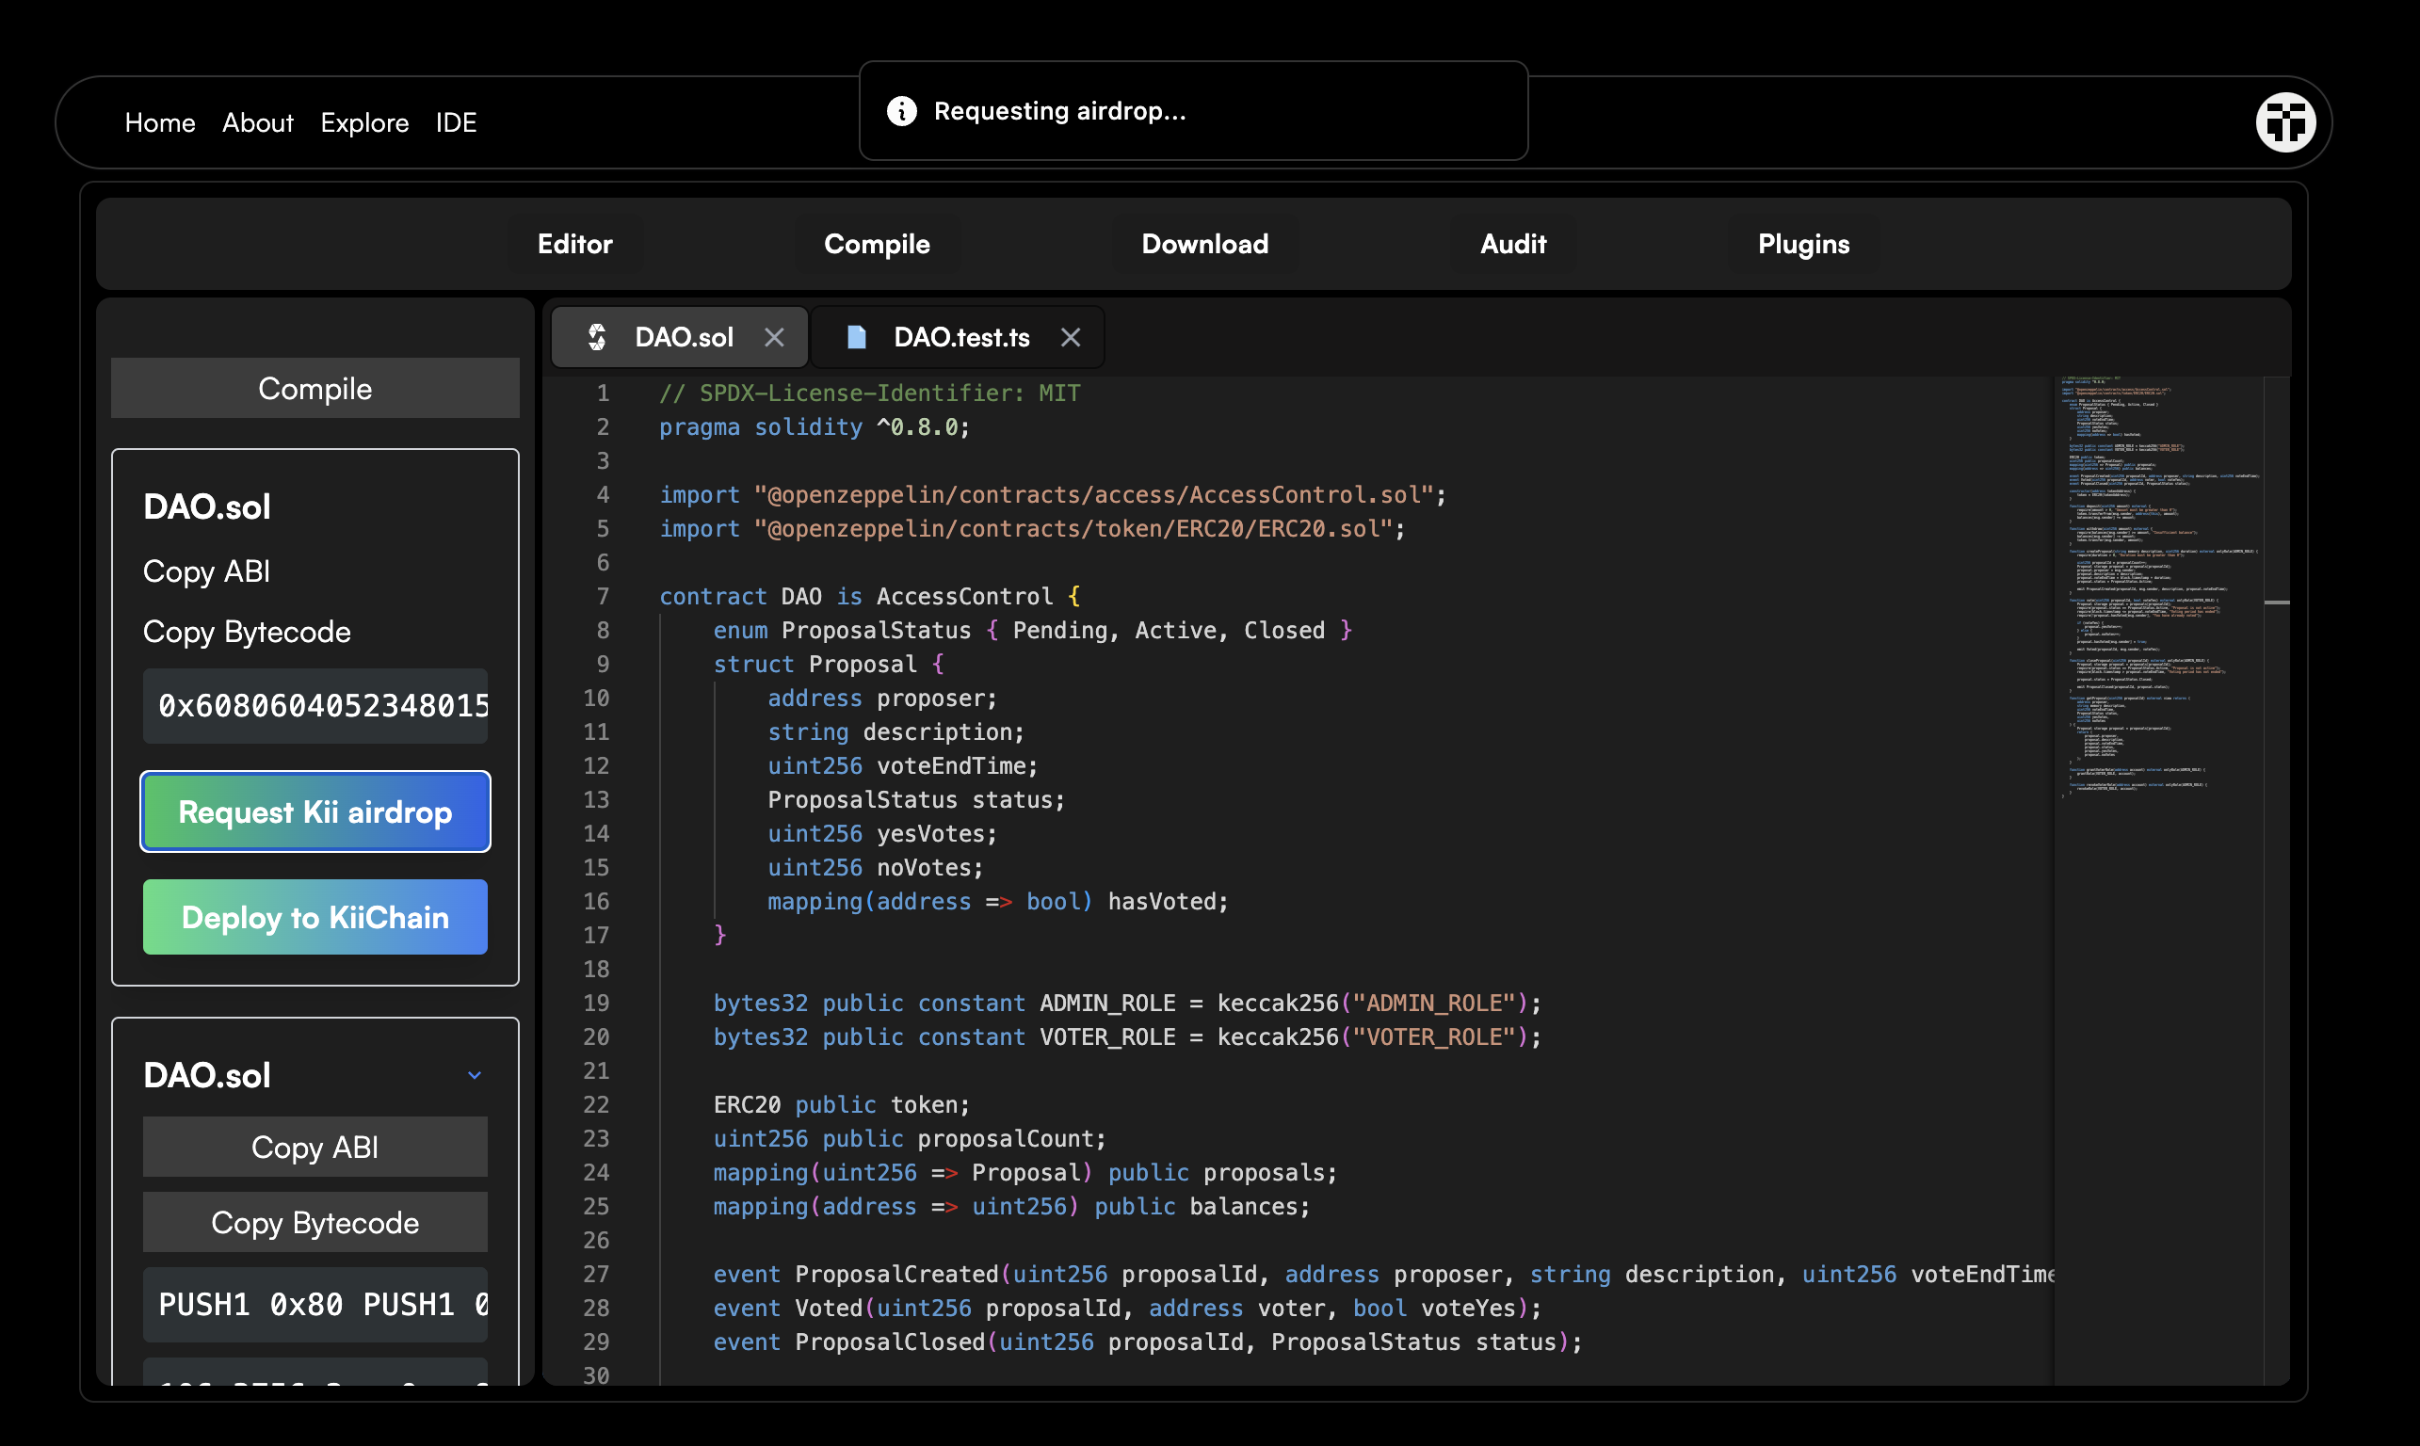
Task: Click Deploy to KiiChain button
Action: click(x=315, y=917)
